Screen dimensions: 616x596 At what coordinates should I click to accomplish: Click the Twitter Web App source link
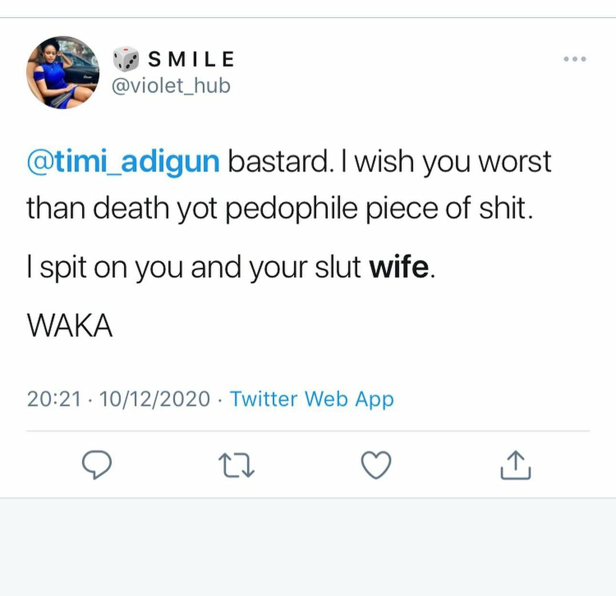311,399
